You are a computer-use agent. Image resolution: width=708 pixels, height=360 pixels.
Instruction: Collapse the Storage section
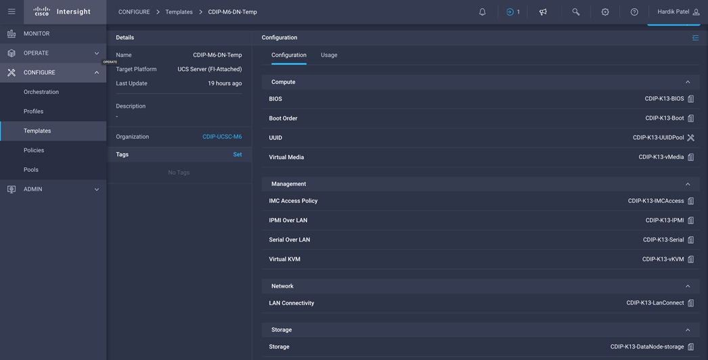(x=688, y=330)
